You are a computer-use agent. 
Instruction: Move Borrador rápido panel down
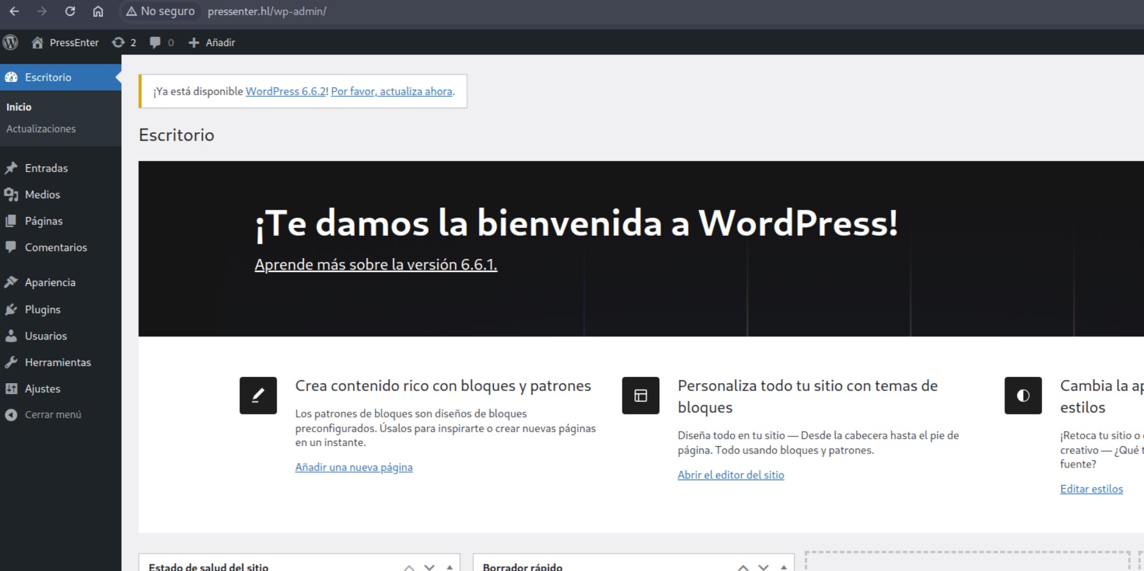(x=764, y=567)
